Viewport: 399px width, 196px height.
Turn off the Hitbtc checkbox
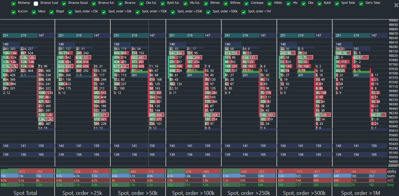269,4
